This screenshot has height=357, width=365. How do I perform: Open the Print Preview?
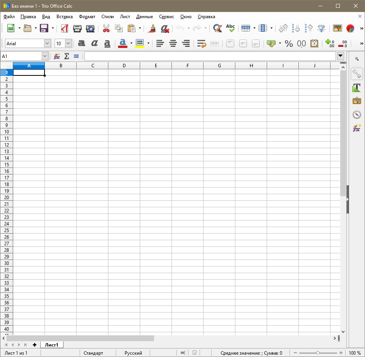(90, 28)
